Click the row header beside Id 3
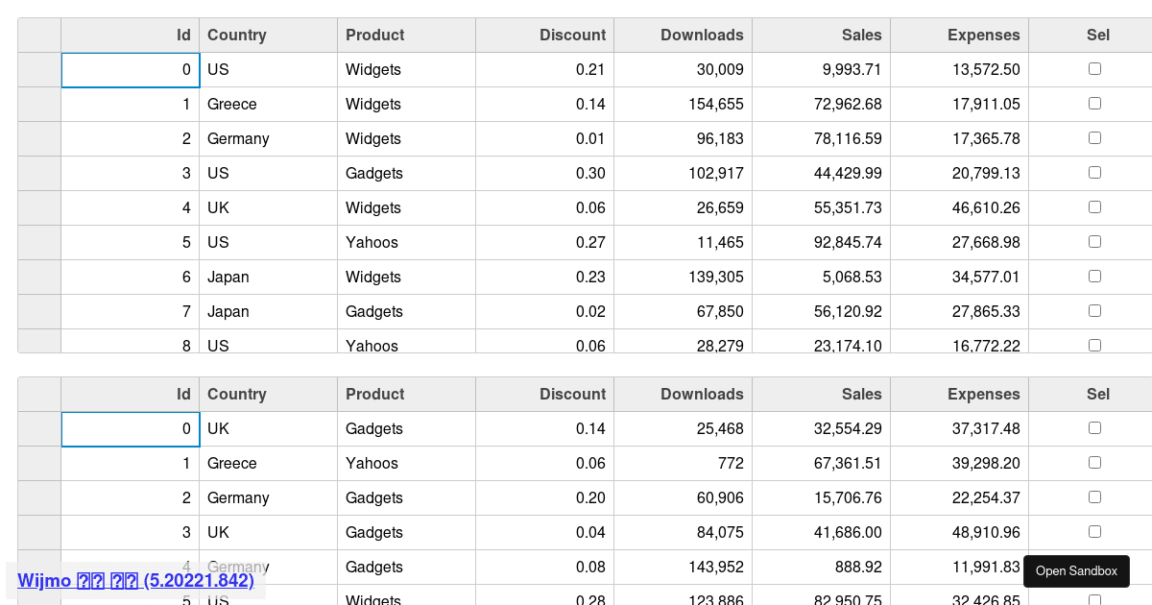Screen dimensions: 1152x605 pyautogui.click(x=38, y=173)
